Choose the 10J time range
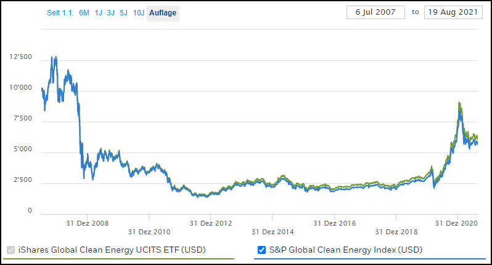 pyautogui.click(x=139, y=13)
